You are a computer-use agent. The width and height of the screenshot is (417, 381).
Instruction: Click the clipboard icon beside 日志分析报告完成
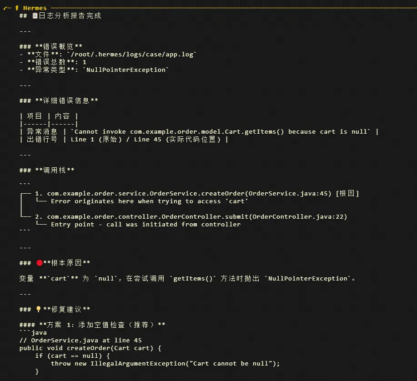pyautogui.click(x=35, y=16)
